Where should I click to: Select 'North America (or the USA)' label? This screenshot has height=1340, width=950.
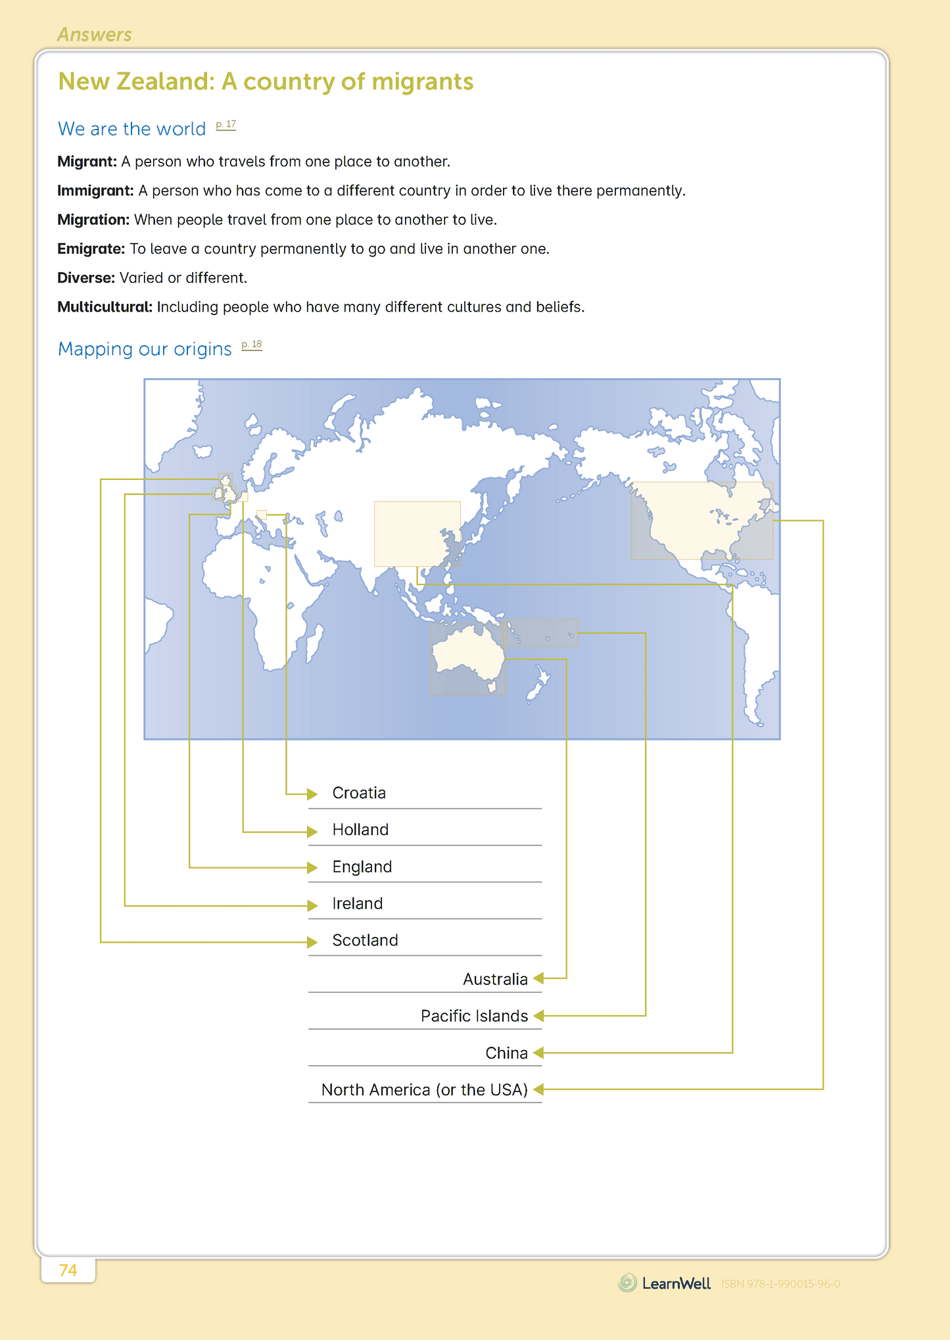click(x=425, y=1089)
